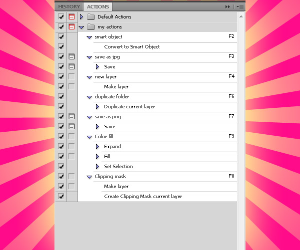Uncheck the Color fill checkbox

pos(61,136)
